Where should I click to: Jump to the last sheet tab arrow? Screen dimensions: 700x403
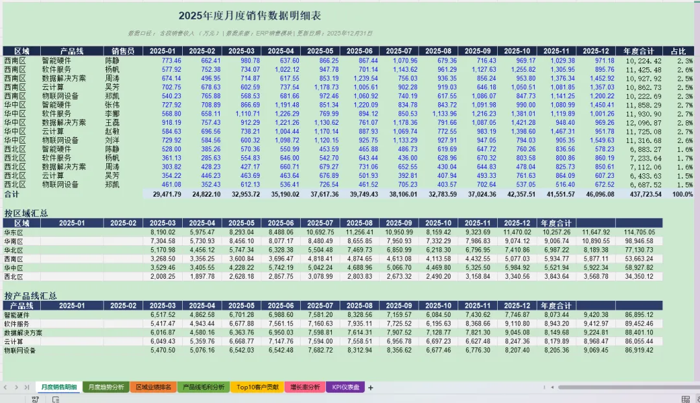pos(27,387)
